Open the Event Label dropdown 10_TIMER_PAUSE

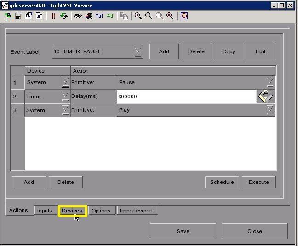97,51
